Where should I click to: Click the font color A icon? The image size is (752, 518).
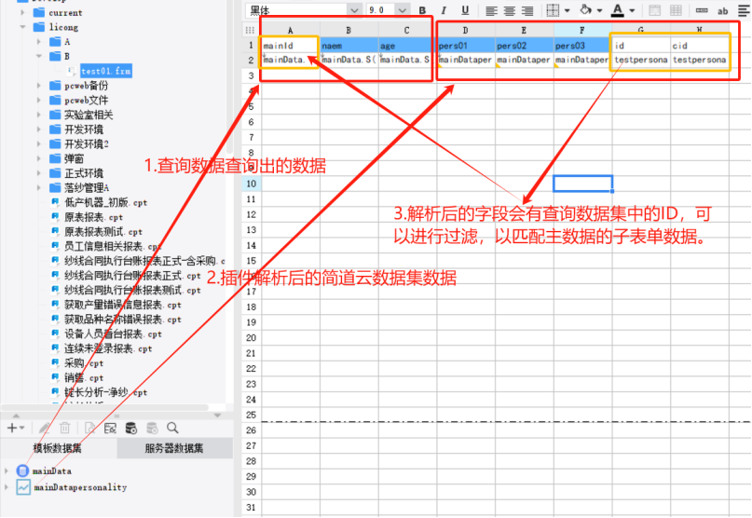point(617,10)
